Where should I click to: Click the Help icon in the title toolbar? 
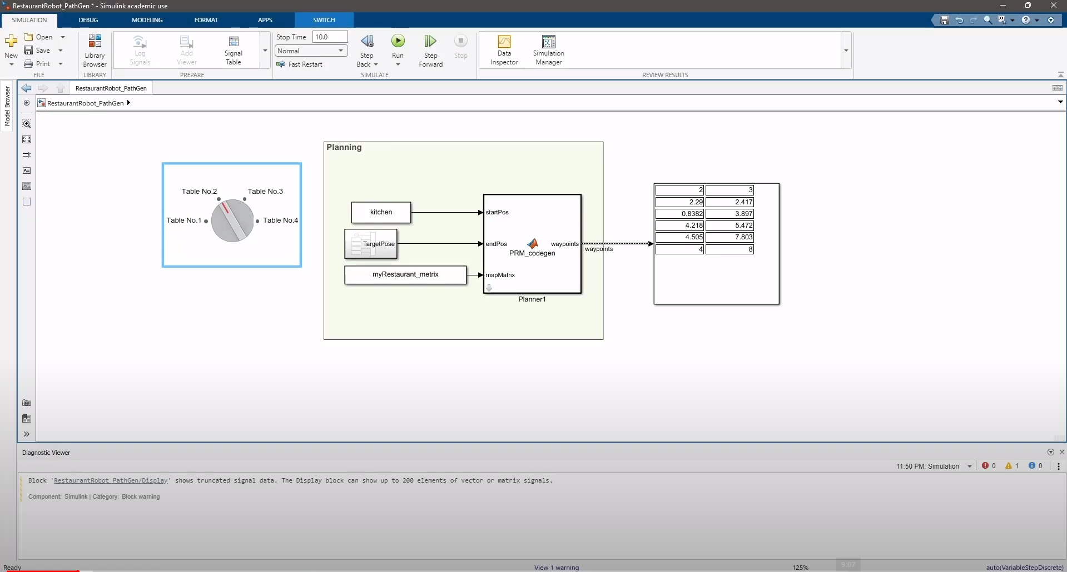(1026, 20)
